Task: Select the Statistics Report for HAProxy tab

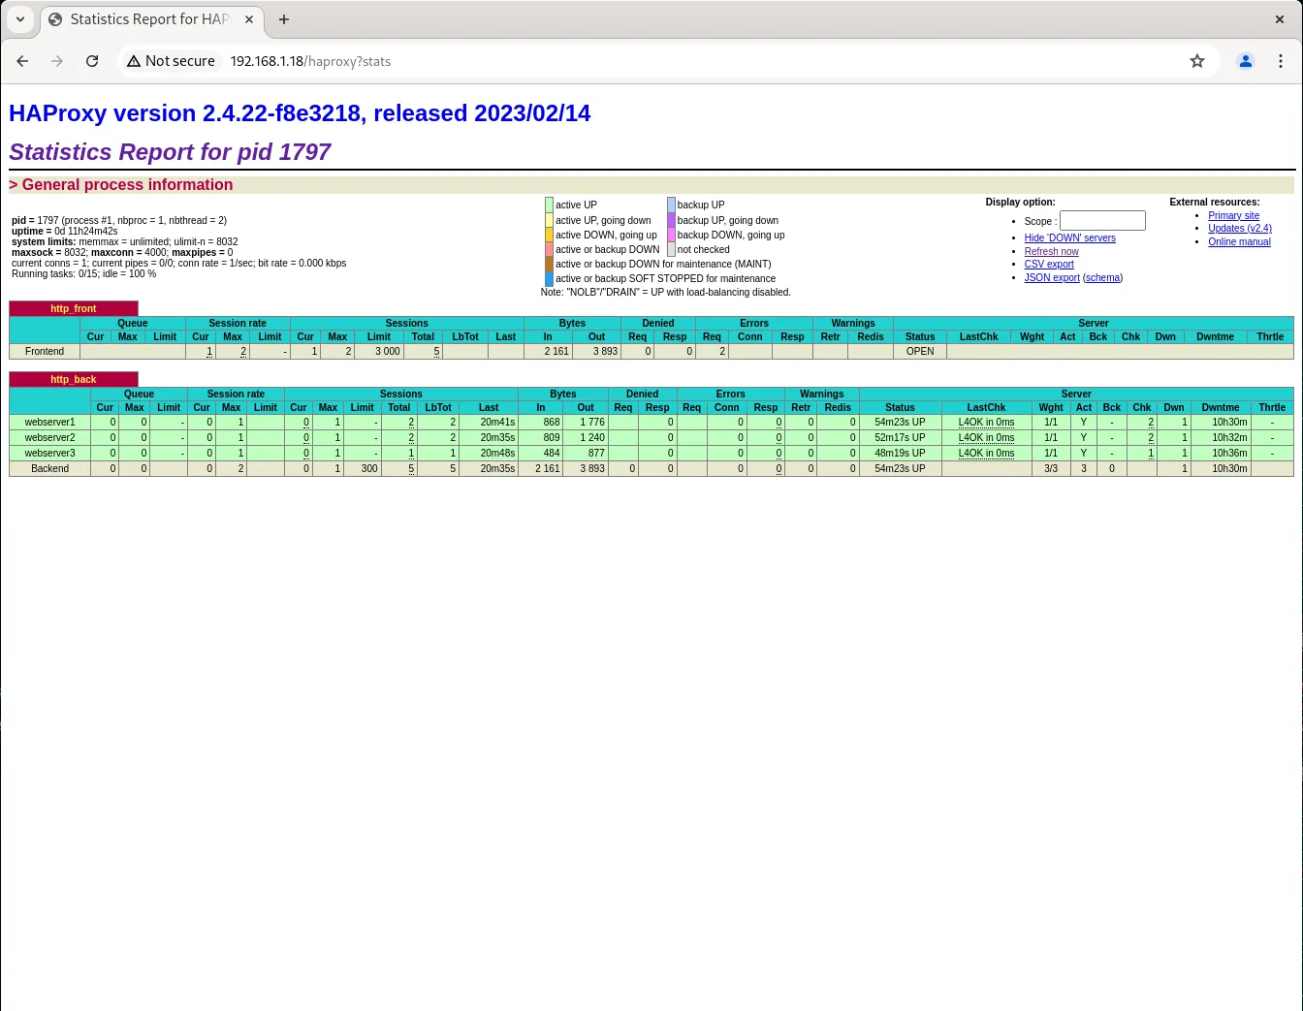Action: (149, 19)
